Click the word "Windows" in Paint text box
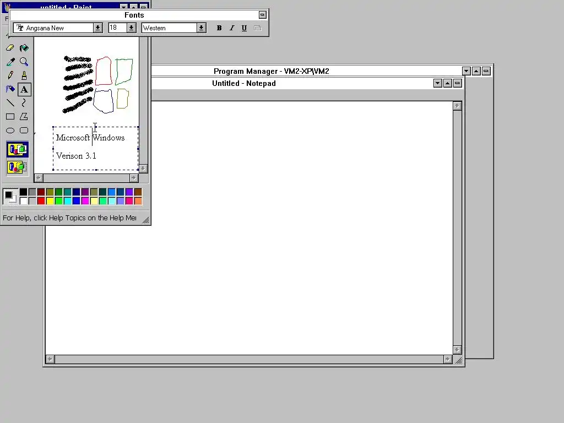564x423 pixels. click(109, 138)
